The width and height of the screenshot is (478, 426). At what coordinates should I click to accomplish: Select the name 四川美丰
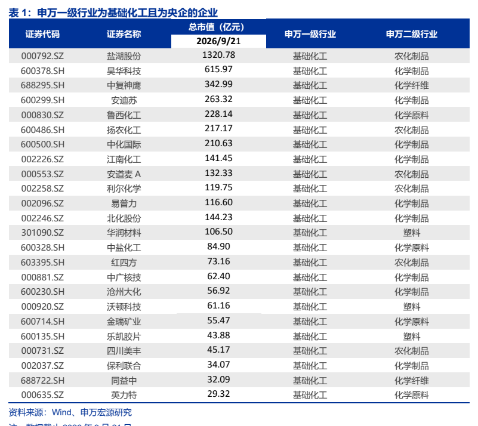pyautogui.click(x=124, y=351)
